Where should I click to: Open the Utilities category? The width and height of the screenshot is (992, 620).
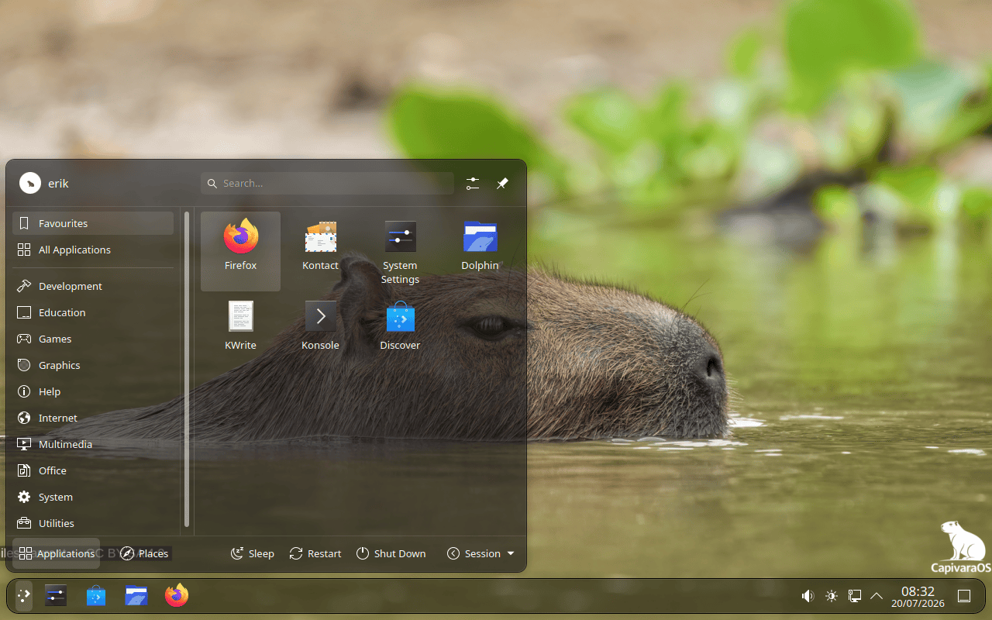click(x=93, y=523)
